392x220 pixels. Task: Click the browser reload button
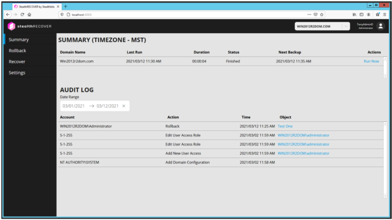[21, 15]
